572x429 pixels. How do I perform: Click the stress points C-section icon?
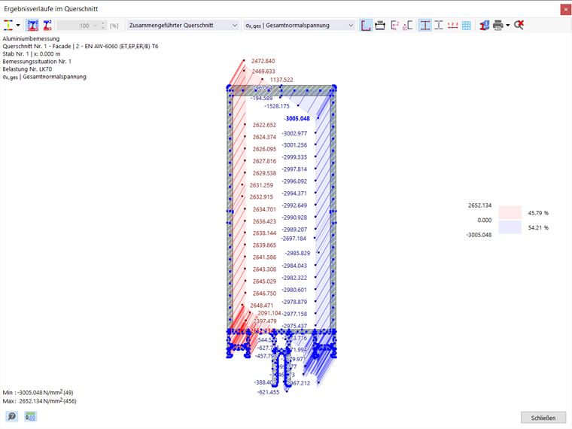pyautogui.click(x=407, y=25)
